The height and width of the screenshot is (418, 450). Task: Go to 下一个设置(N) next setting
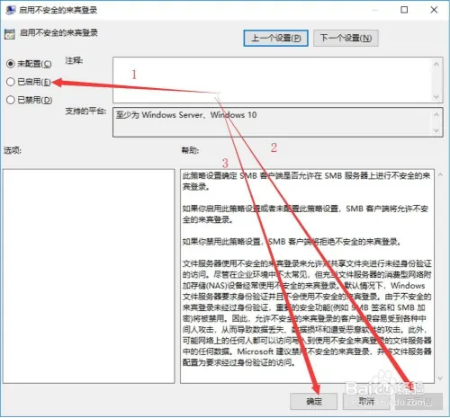(346, 38)
